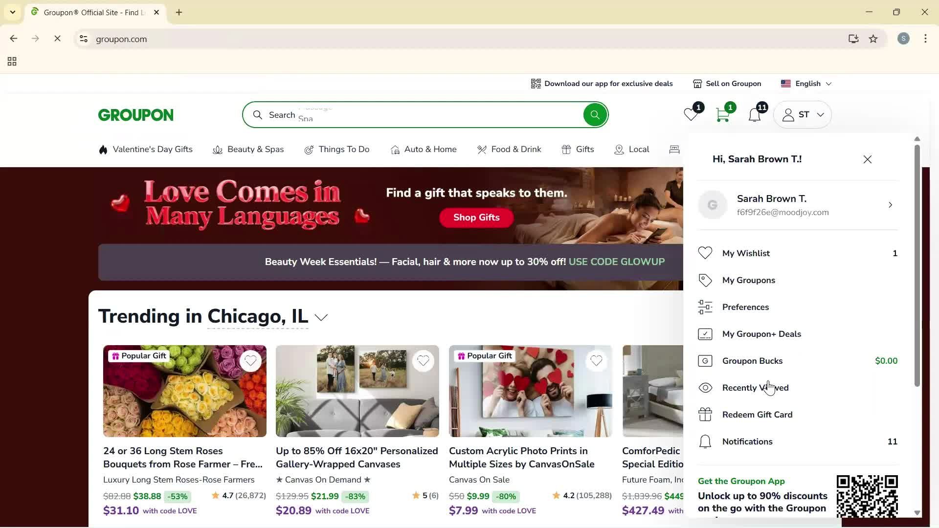Favorite the personalized canvas deal
The width and height of the screenshot is (939, 528).
pos(424,361)
